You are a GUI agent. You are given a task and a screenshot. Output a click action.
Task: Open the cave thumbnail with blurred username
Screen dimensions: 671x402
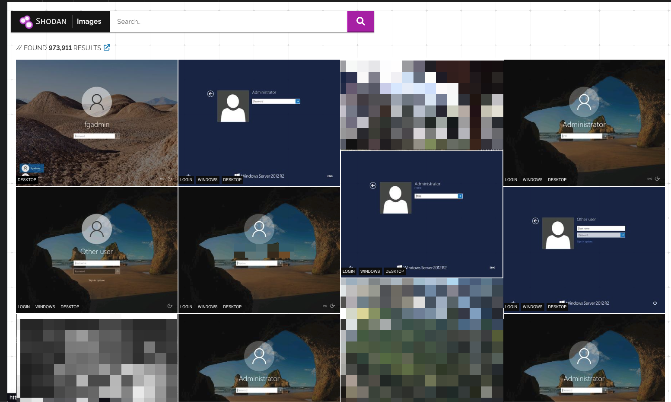click(x=259, y=250)
